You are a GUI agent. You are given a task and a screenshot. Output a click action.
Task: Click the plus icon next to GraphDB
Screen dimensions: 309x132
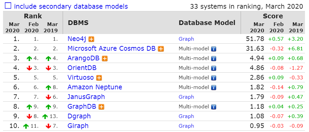101,107
